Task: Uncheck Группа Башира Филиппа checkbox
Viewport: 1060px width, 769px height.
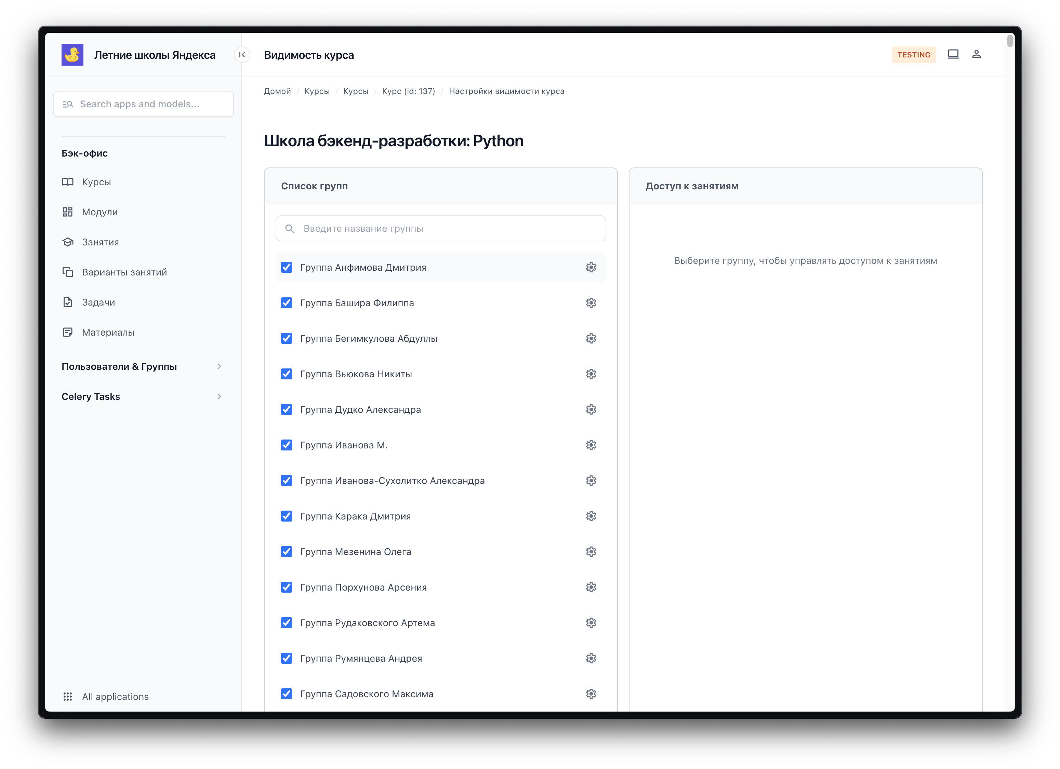Action: [x=287, y=303]
